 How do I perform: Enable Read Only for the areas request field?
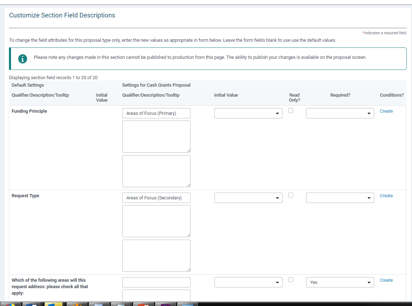click(291, 280)
